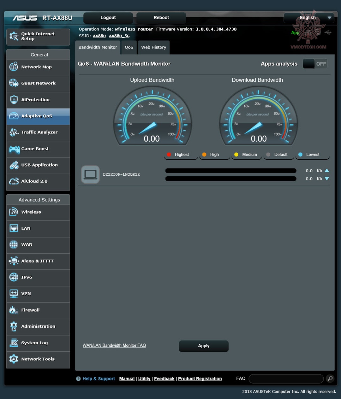Image resolution: width=341 pixels, height=399 pixels.
Task: Click the Upload Bandwidth gauge
Action: tap(153, 116)
